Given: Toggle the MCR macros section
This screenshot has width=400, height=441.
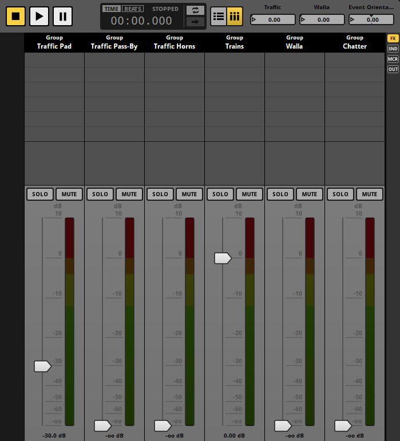Looking at the screenshot, I should [393, 59].
